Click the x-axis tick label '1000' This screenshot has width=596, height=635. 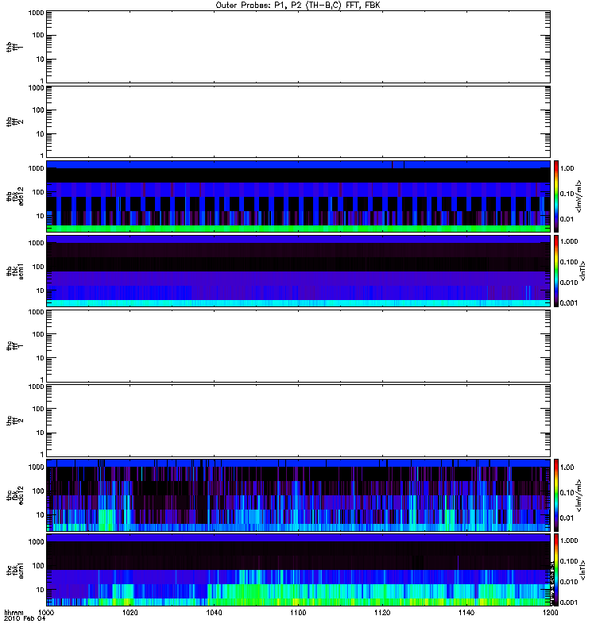(x=46, y=612)
